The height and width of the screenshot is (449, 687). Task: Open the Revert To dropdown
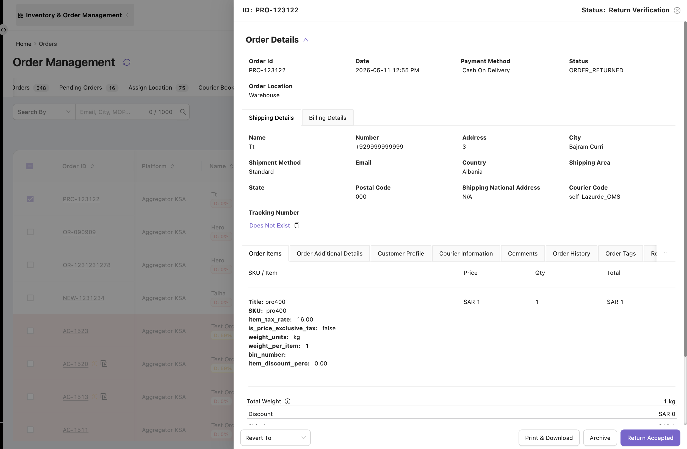point(275,438)
